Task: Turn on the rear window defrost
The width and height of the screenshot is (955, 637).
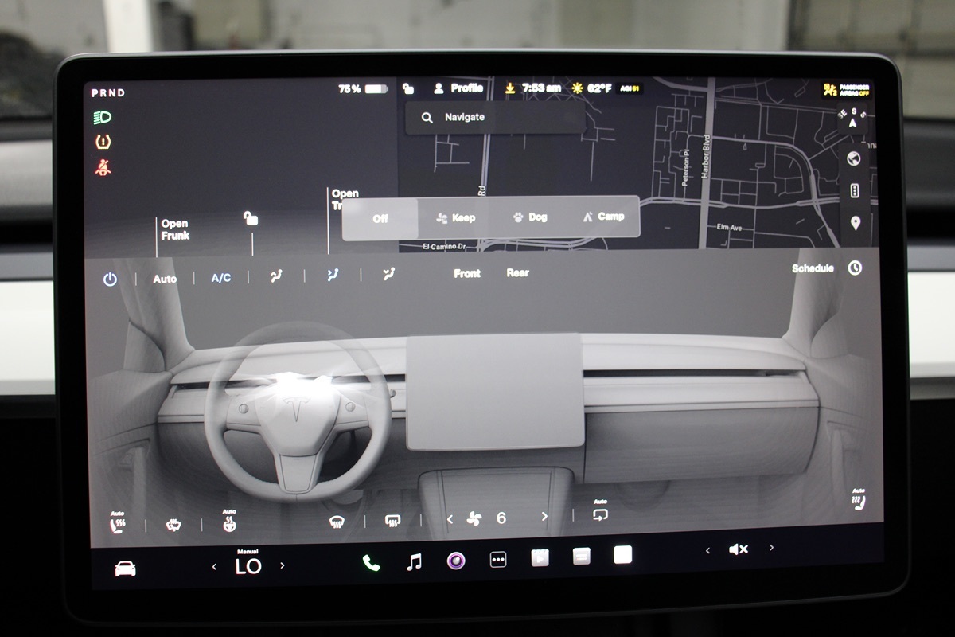Action: [x=392, y=521]
